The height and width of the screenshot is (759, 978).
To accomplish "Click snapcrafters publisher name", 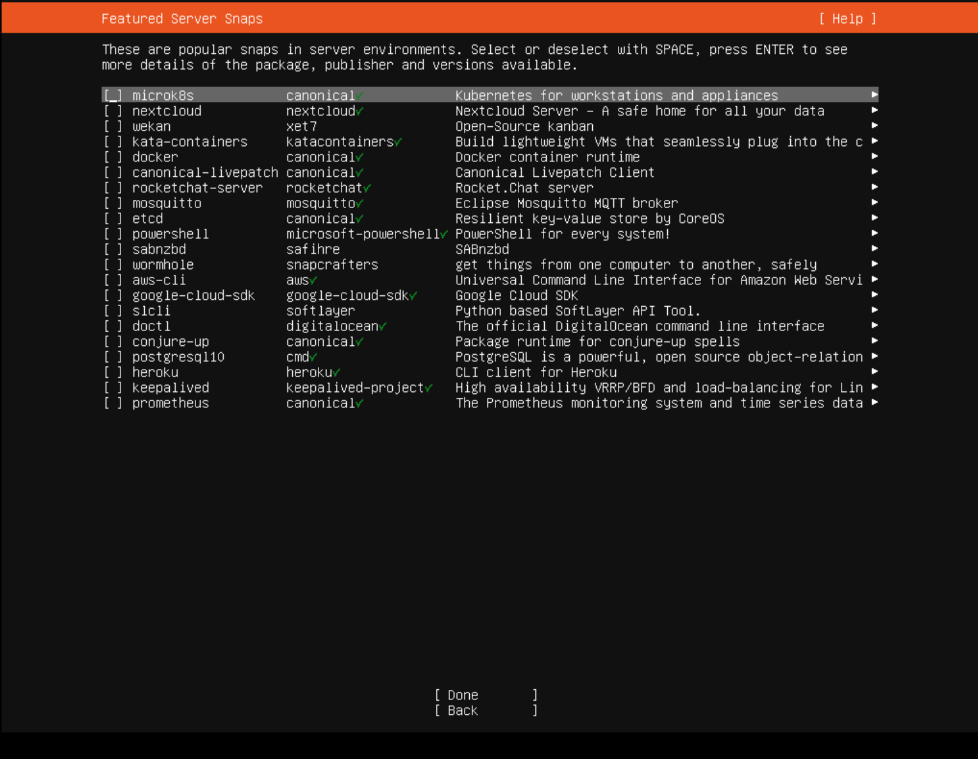I will point(332,265).
